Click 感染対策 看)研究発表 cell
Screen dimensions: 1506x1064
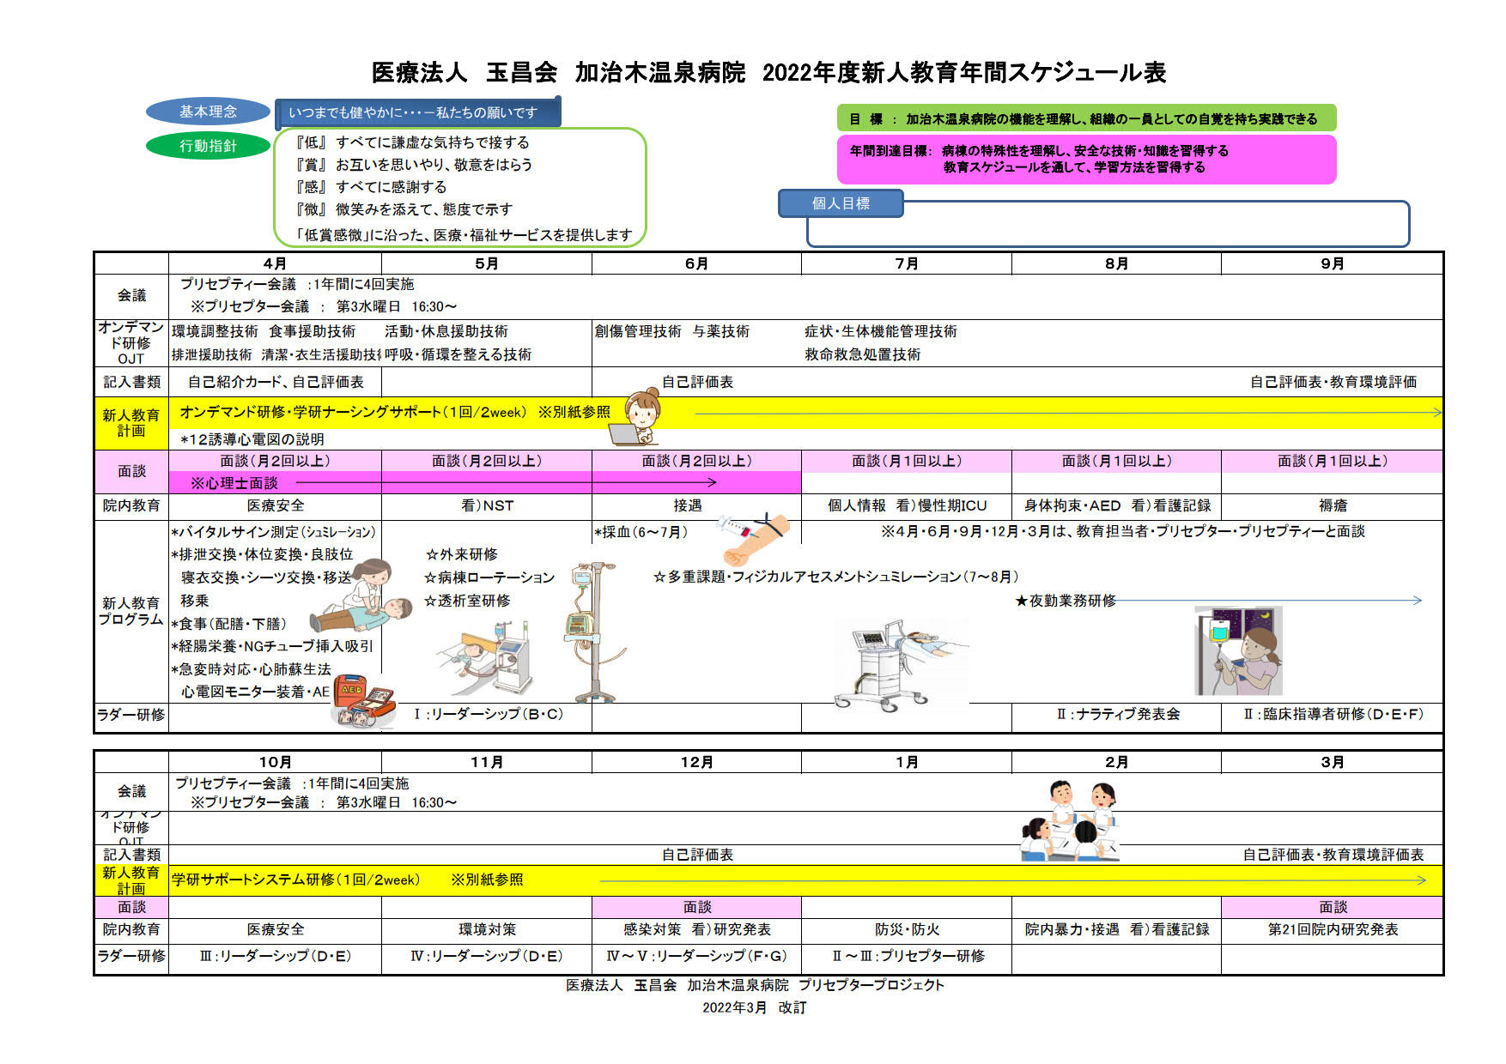pyautogui.click(x=696, y=929)
